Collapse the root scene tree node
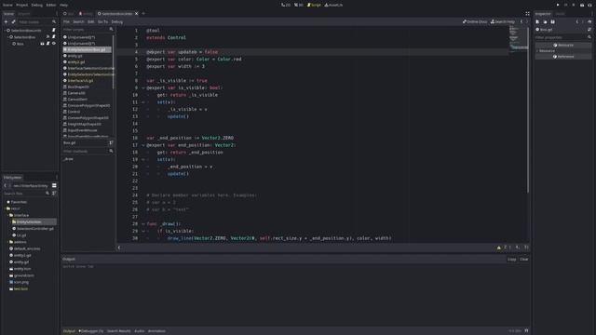This screenshot has width=596, height=335. [5, 31]
